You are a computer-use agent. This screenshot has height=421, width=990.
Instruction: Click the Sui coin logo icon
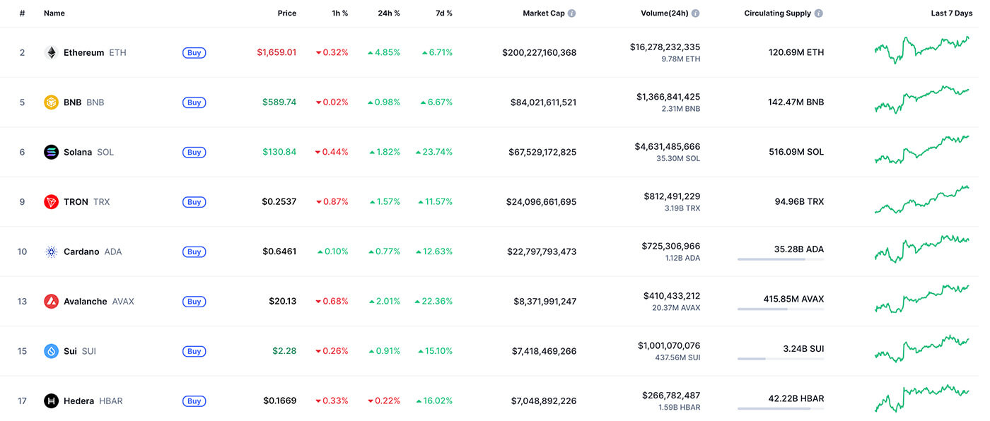coord(51,351)
